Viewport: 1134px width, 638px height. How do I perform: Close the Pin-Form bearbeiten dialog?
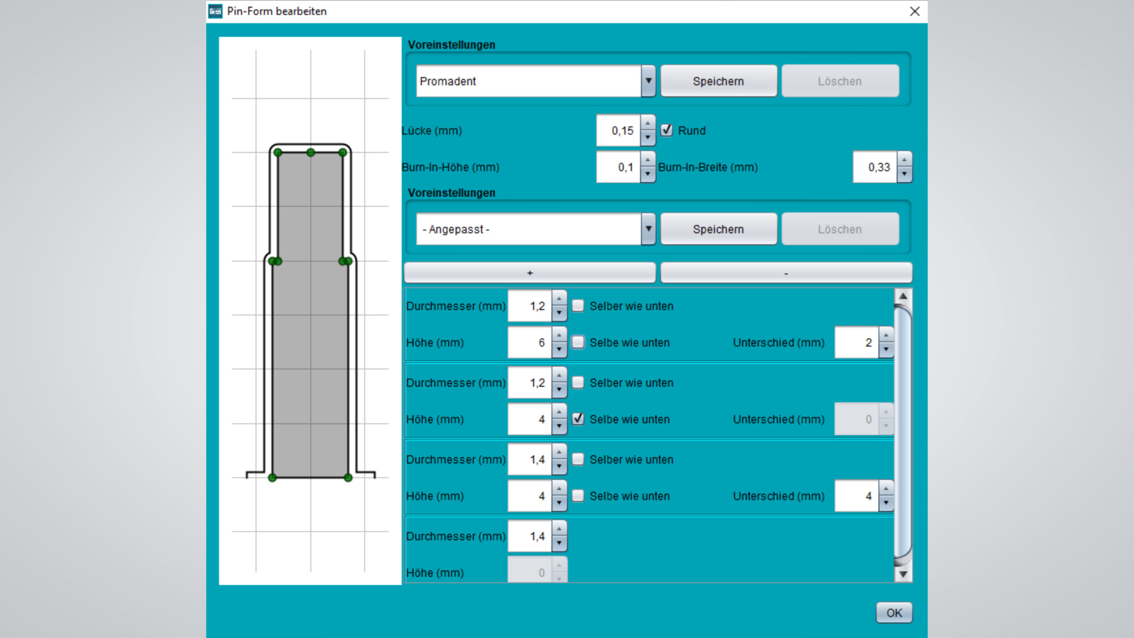[915, 12]
